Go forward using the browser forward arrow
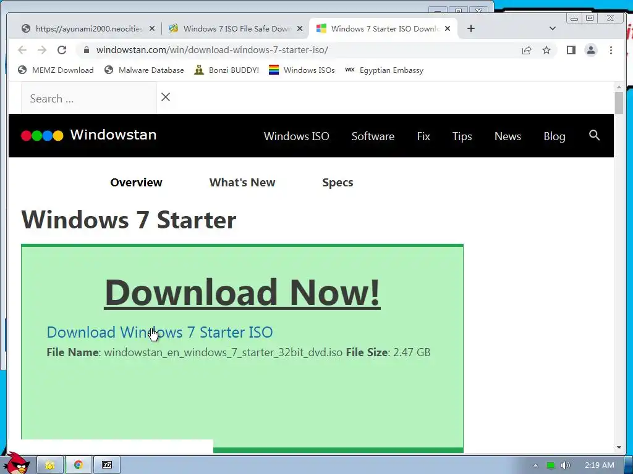The image size is (633, 474). click(x=42, y=50)
